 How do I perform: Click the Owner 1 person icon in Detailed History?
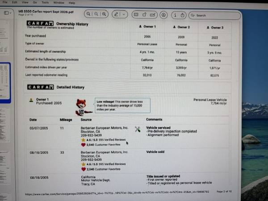coord(31,100)
